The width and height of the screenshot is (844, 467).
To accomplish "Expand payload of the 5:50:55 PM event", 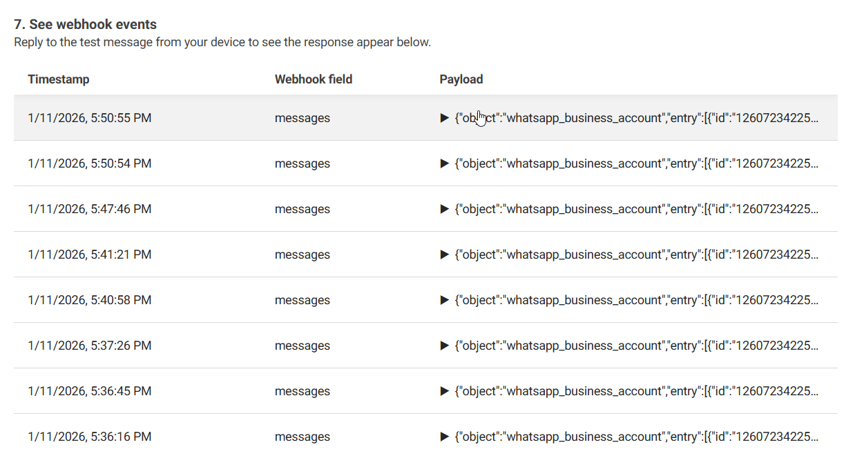I will coord(445,118).
